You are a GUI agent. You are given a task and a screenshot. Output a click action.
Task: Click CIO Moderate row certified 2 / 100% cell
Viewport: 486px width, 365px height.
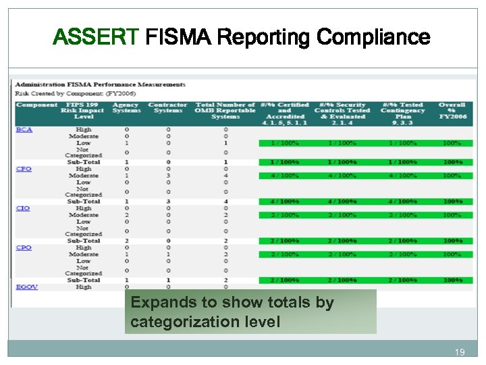pos(285,215)
